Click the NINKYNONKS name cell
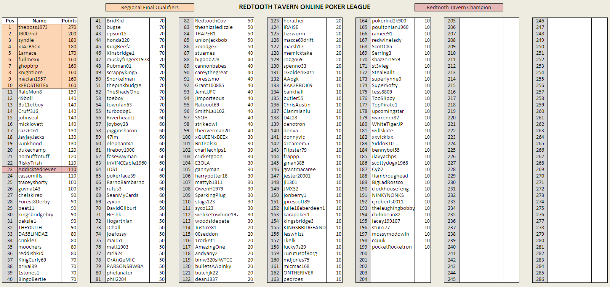Viewport: 610px width, 287px height. click(393, 195)
